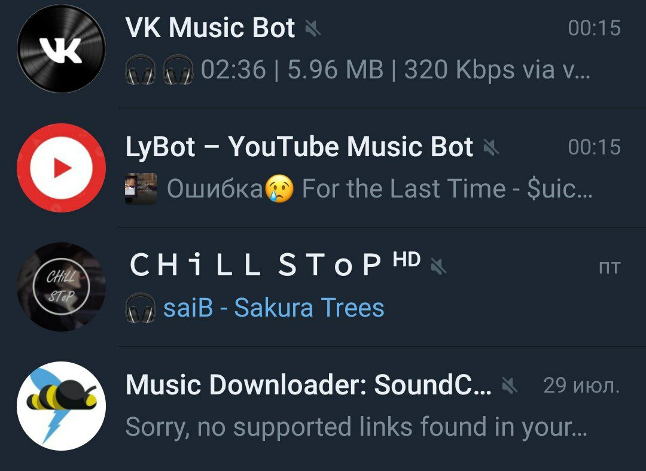Click muted icon beside CHiLL SToP HD
Screen dimensions: 646x471
pos(438,266)
